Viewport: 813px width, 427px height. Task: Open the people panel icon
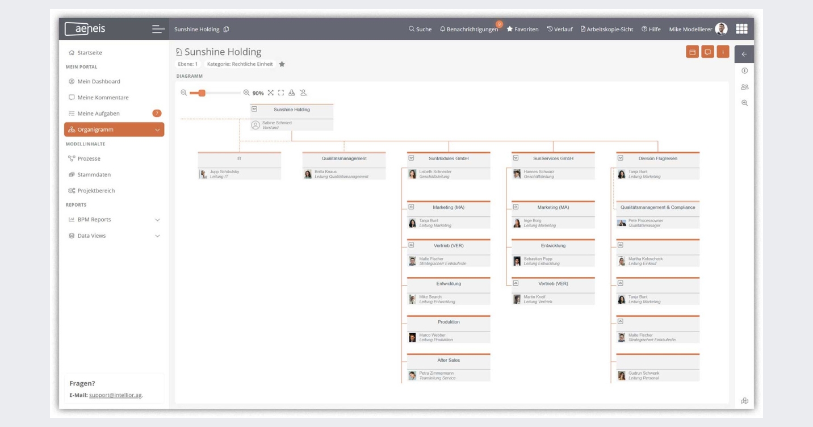[744, 87]
